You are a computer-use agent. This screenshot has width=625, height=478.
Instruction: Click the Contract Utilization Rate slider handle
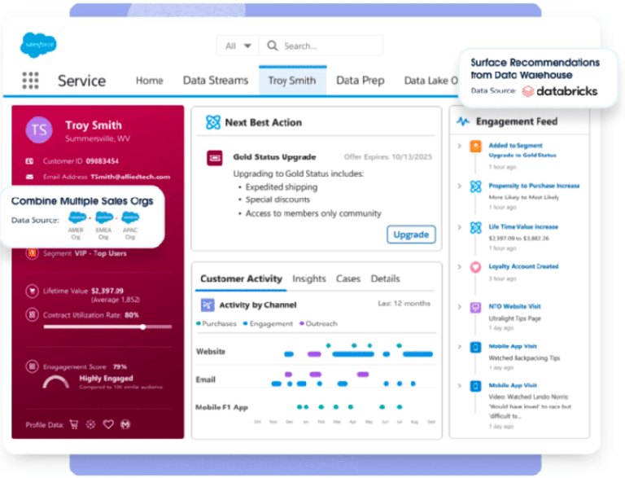[x=142, y=327]
